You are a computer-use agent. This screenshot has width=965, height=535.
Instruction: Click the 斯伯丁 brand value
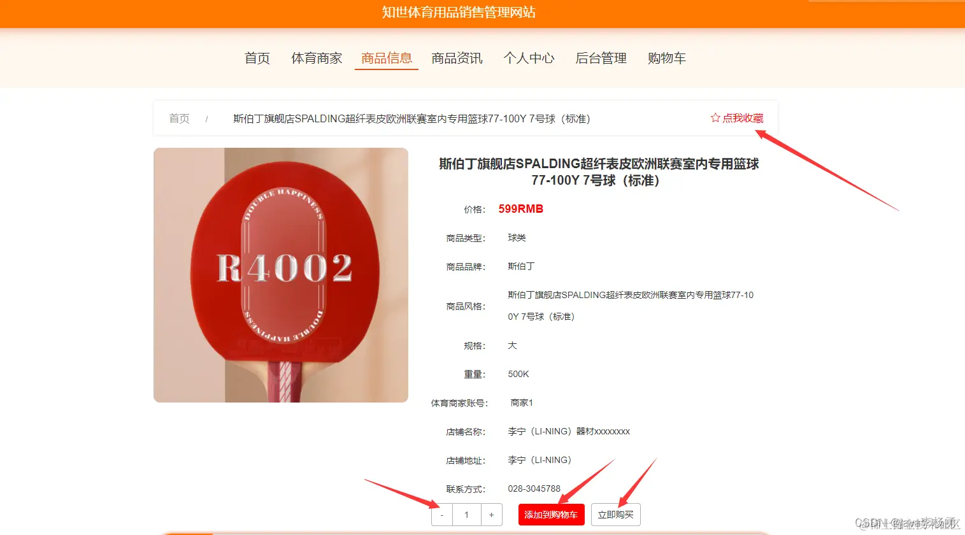[x=521, y=266]
